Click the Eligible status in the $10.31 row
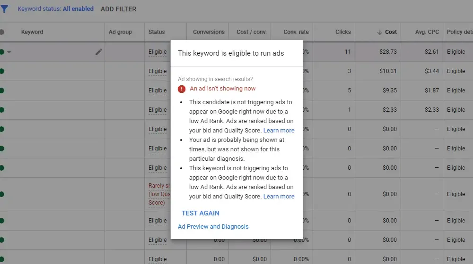 click(158, 71)
